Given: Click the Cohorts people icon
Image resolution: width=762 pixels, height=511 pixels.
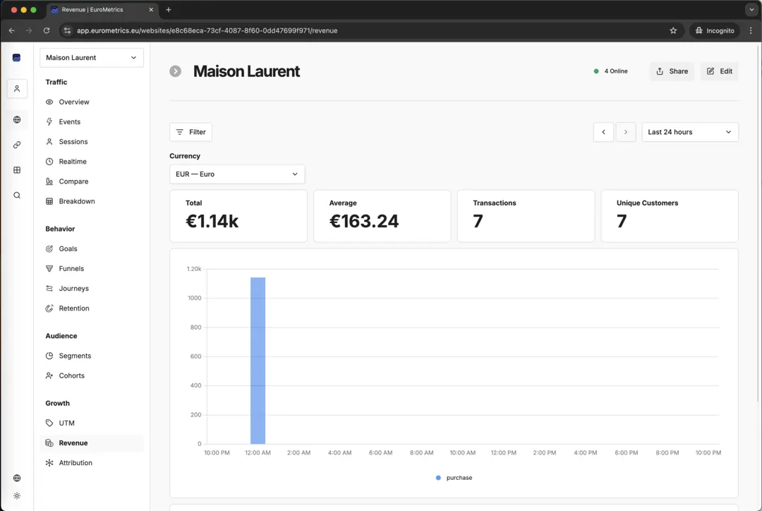Looking at the screenshot, I should (49, 375).
